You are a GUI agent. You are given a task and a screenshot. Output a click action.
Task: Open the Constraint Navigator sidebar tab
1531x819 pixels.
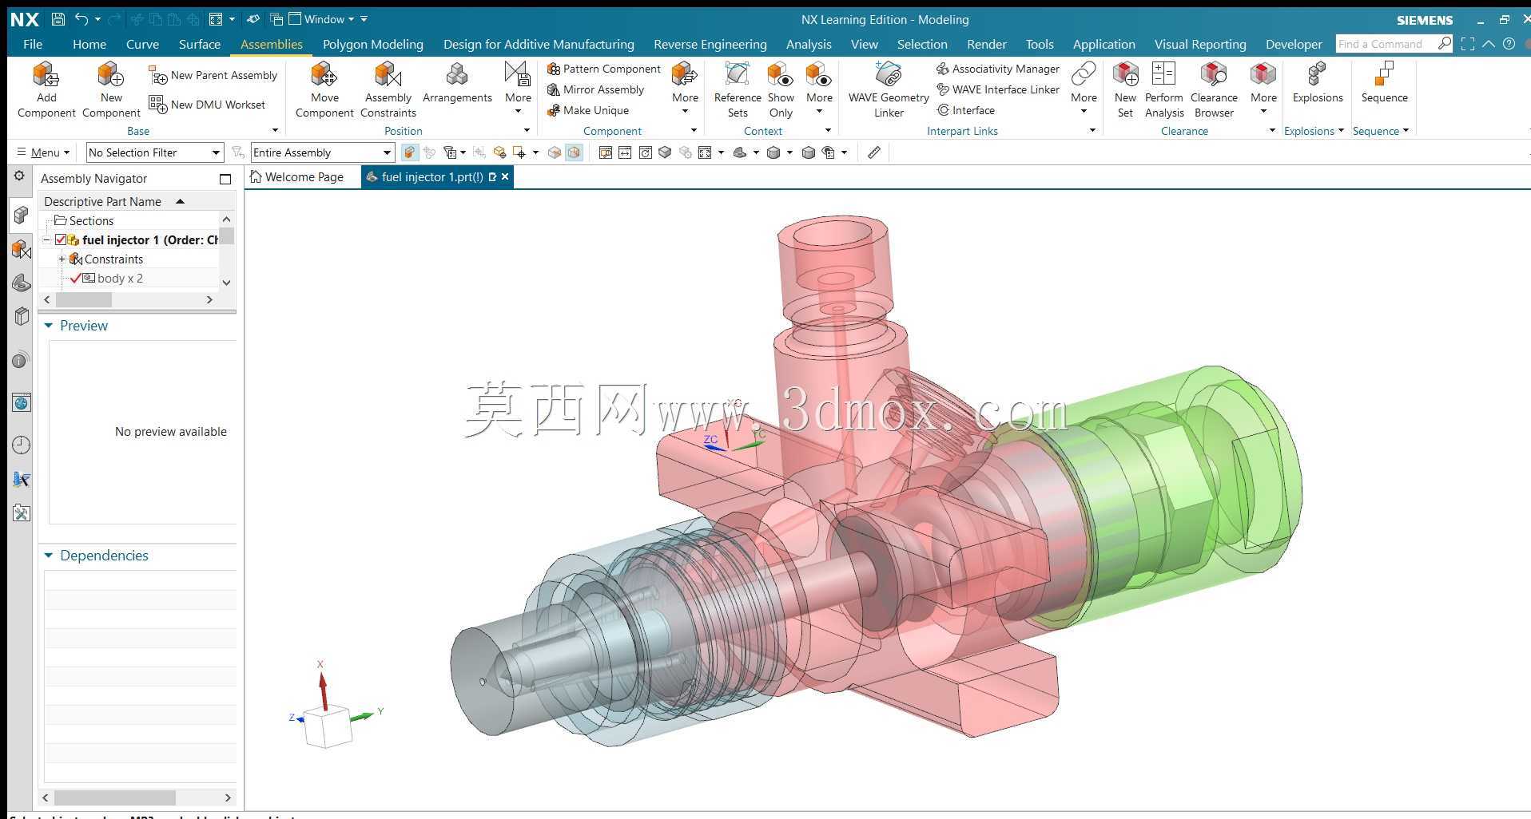(x=22, y=249)
